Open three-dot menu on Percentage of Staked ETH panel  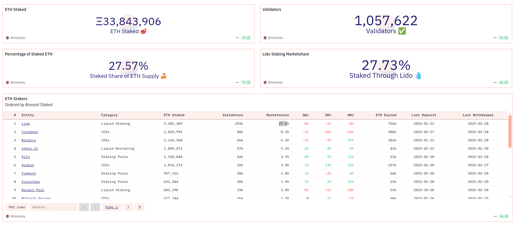point(237,82)
